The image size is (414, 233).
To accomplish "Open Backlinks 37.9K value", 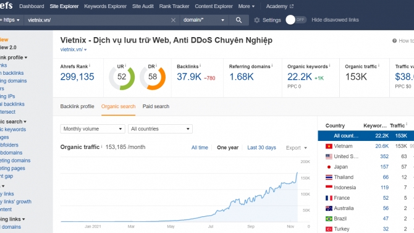I will tap(189, 77).
